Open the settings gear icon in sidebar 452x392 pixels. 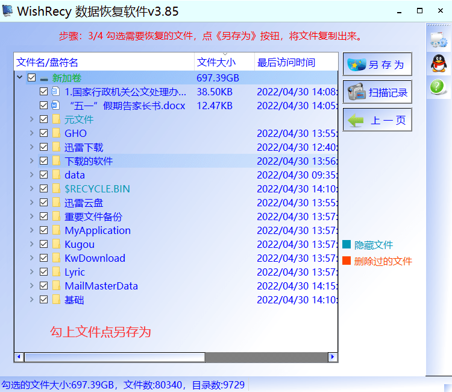[438, 40]
